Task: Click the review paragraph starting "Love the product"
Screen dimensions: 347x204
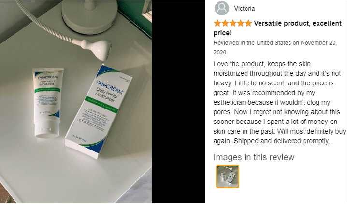Action: point(279,102)
